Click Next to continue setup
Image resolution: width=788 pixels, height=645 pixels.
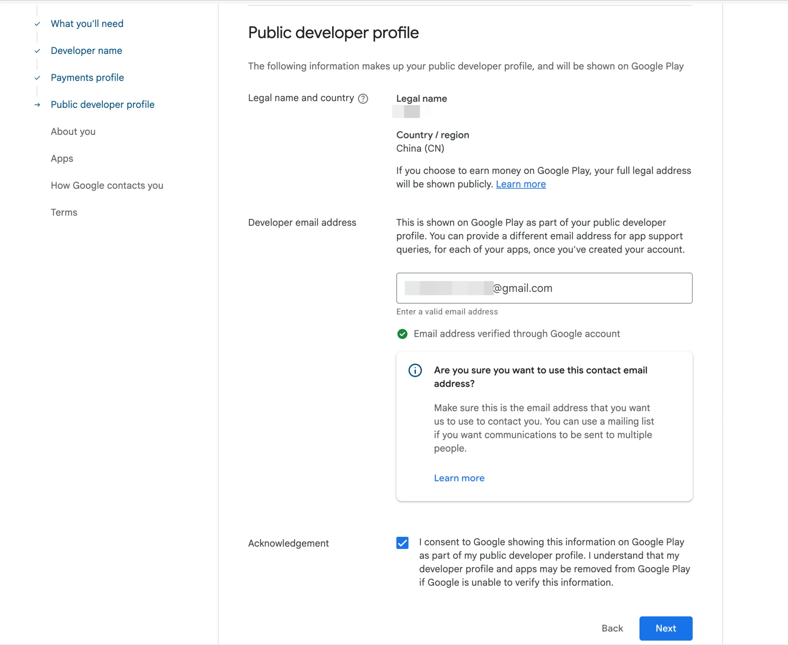(x=665, y=628)
